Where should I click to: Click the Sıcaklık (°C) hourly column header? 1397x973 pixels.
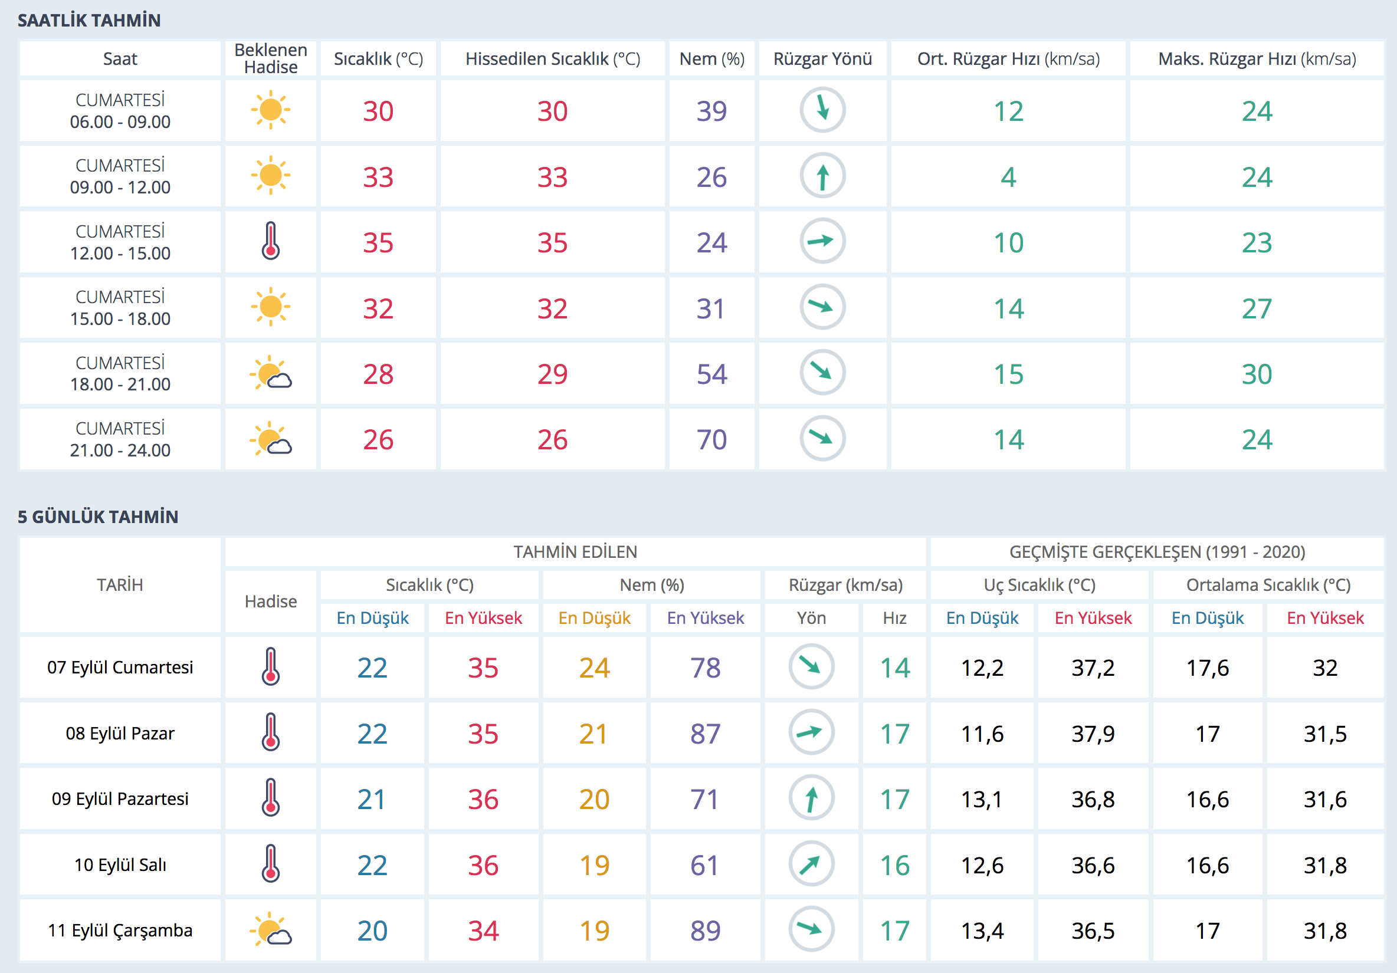378,59
